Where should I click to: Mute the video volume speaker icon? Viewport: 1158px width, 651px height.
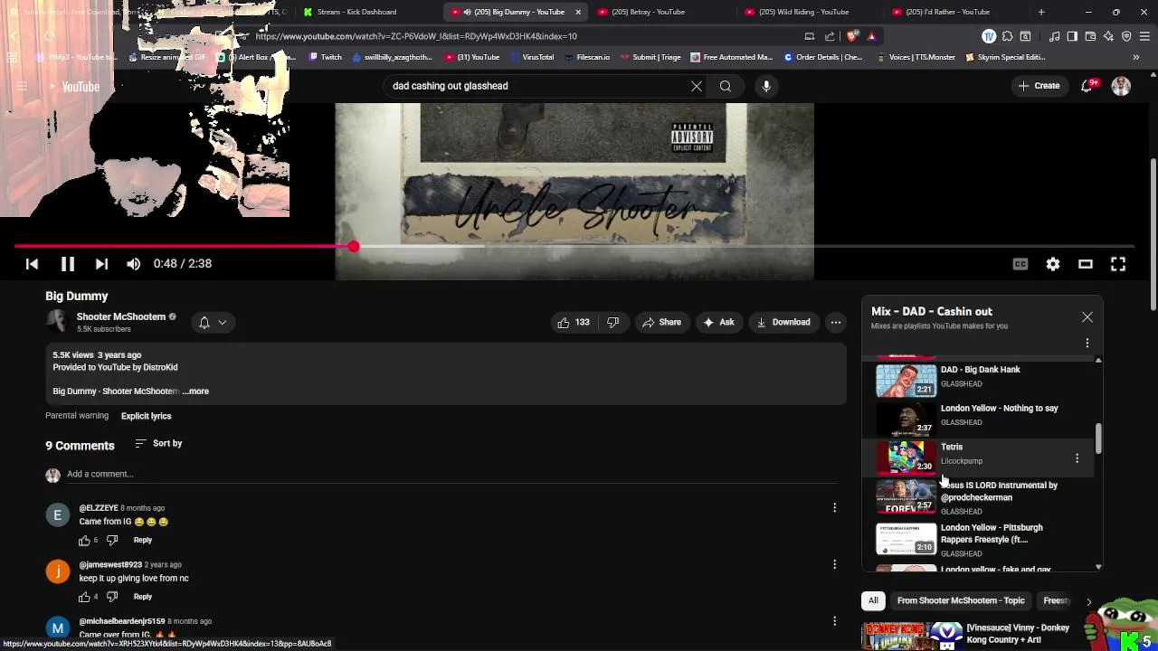click(133, 263)
